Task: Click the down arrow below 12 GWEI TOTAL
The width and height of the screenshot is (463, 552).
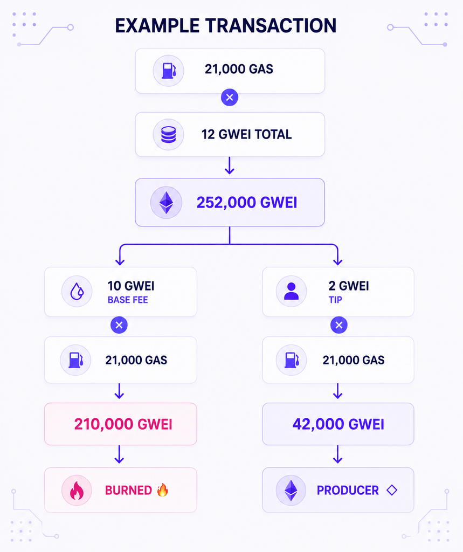Action: (230, 166)
